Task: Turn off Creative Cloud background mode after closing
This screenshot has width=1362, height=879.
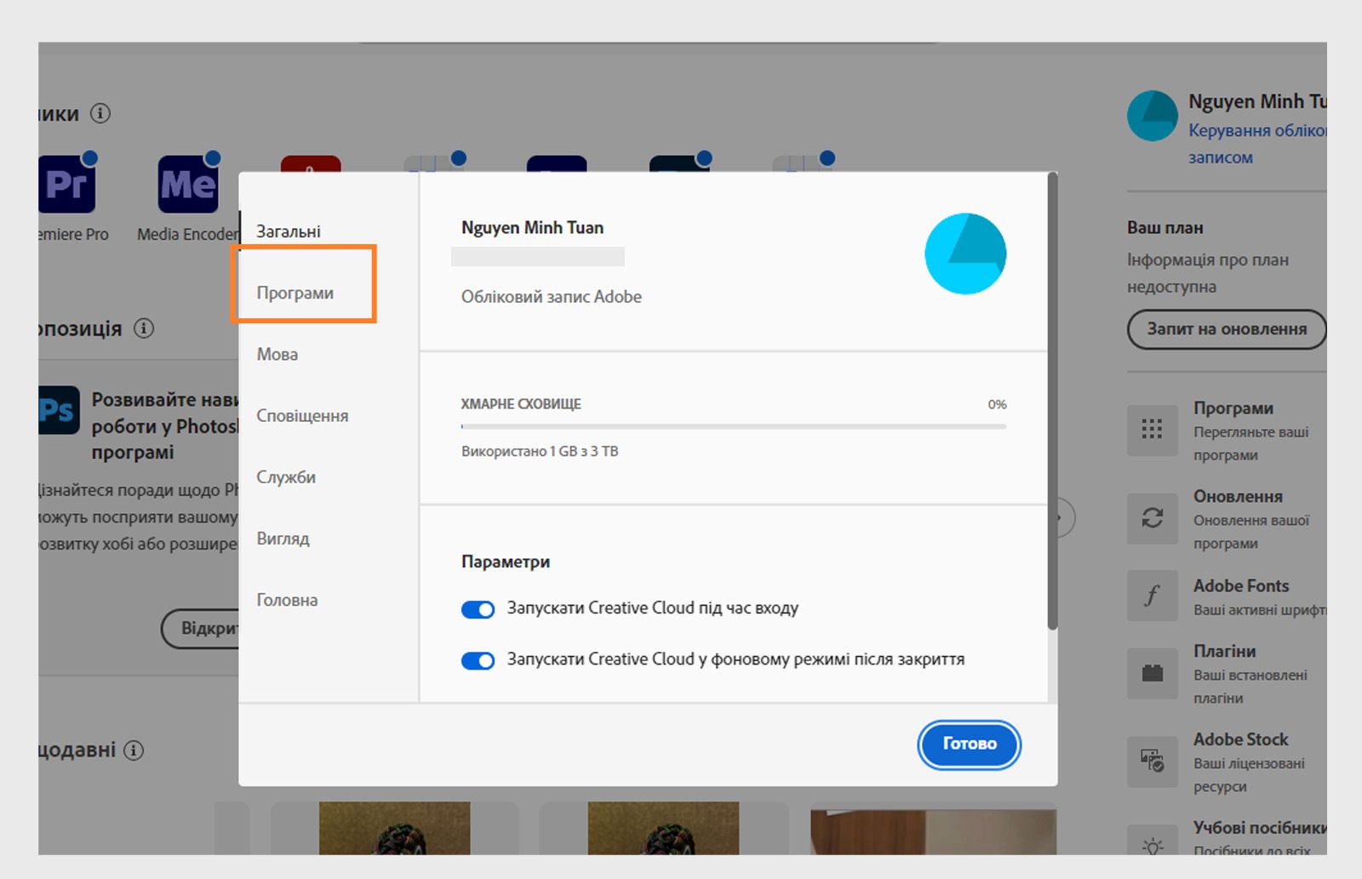Action: point(478,659)
